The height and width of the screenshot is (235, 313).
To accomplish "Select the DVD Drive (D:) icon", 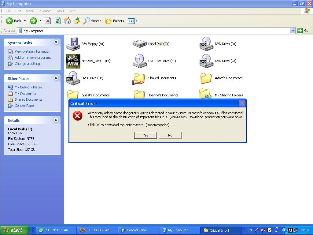I will tap(206, 44).
